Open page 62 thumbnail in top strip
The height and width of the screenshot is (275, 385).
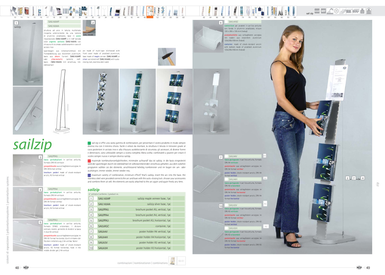[x=203, y=11]
